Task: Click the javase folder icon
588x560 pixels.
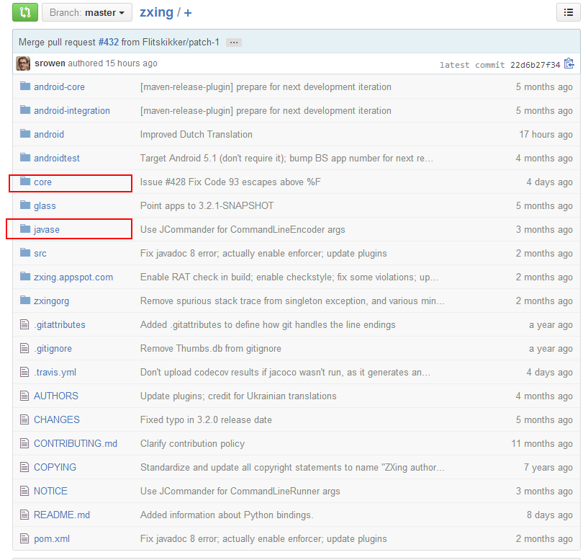Action: (25, 228)
